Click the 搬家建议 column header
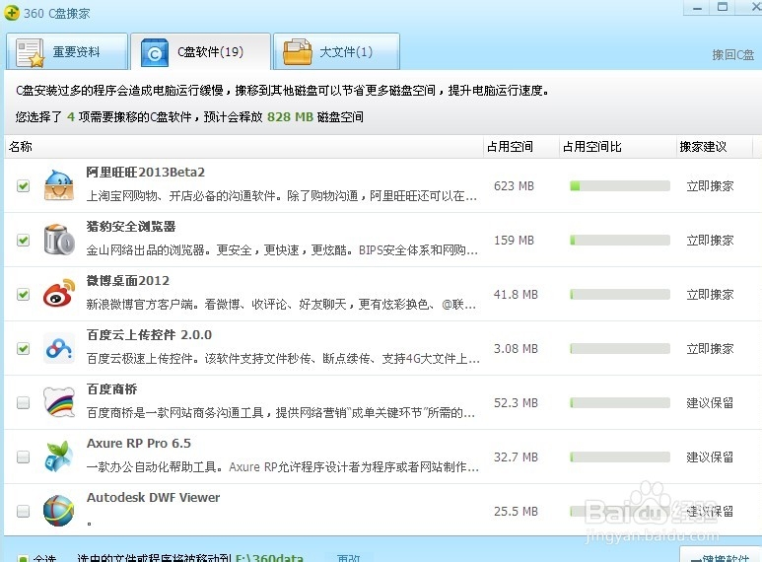 point(715,146)
